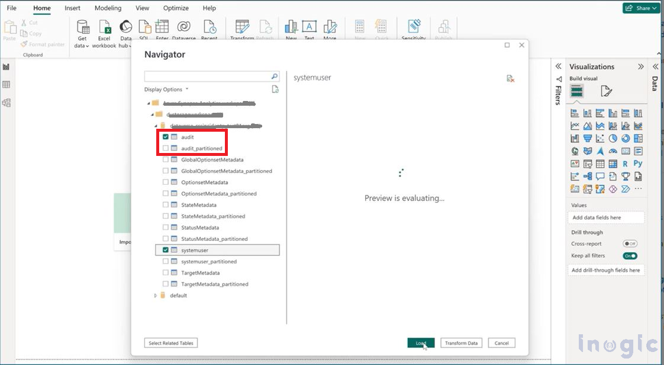Select the Build visual fields icon

[x=577, y=91]
